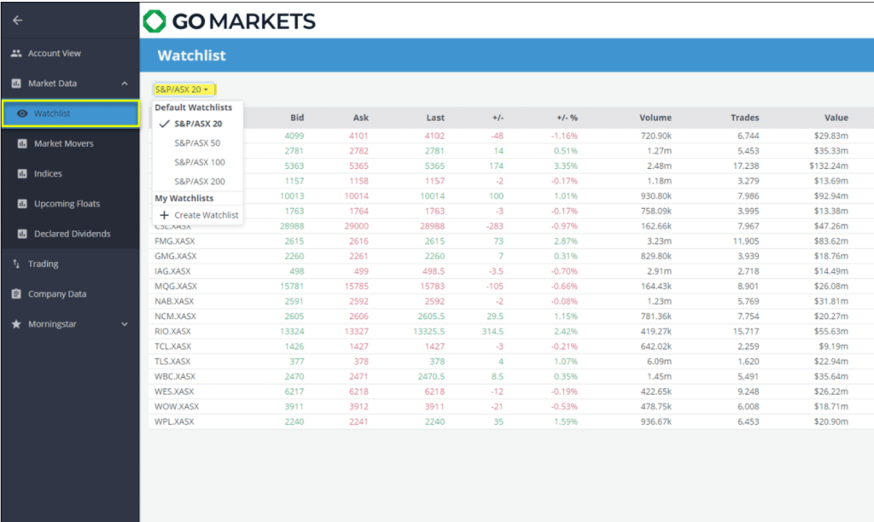Click RIO's last price 13325.5
The width and height of the screenshot is (874, 522).
(428, 332)
